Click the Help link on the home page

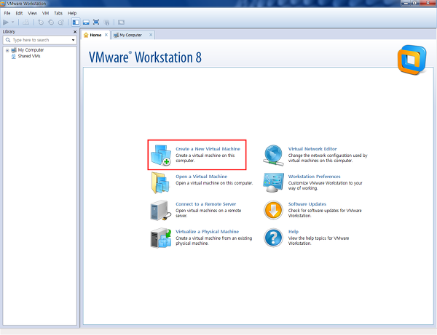(x=294, y=232)
